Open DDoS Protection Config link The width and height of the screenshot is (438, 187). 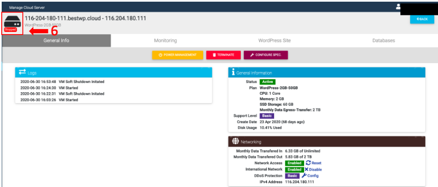313,176
